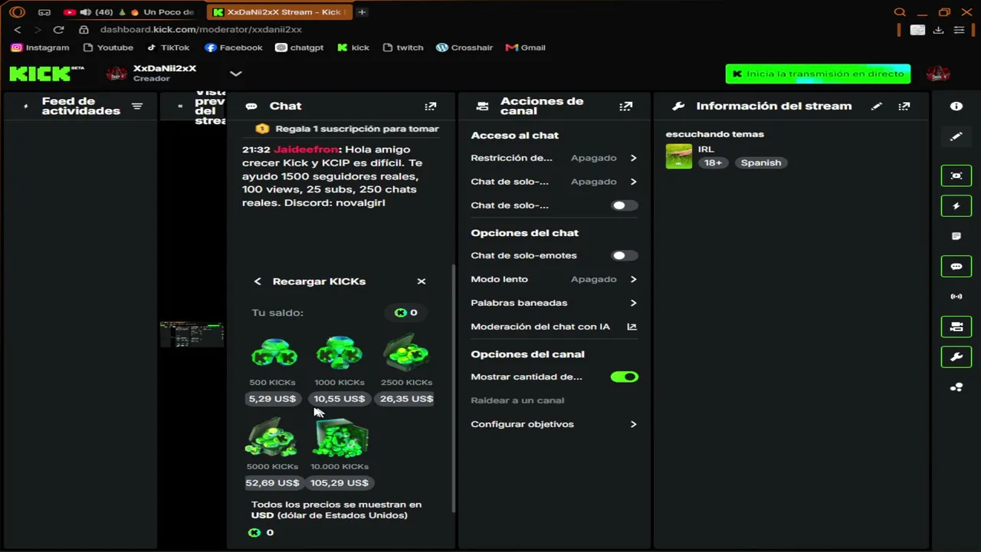981x552 pixels.
Task: Click the broadcast signal icon in sidebar
Action: (956, 297)
